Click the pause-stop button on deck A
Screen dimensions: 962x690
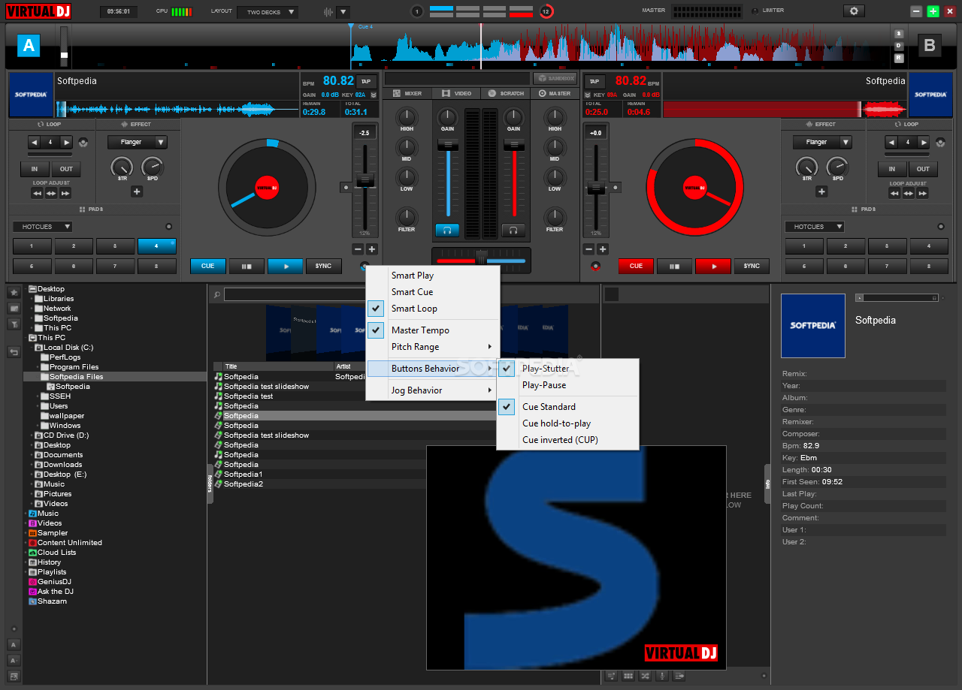[247, 266]
